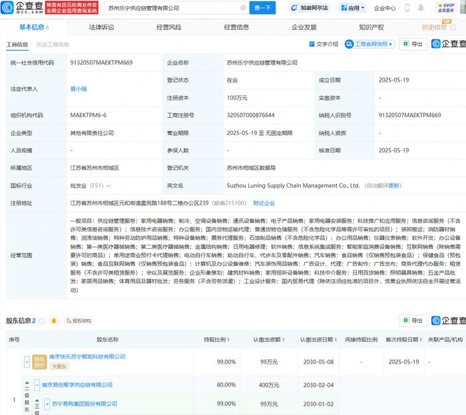Viewport: 466px width, 415px height.
Task: Open 工商官网快照 snapshot
Action: click(x=369, y=45)
